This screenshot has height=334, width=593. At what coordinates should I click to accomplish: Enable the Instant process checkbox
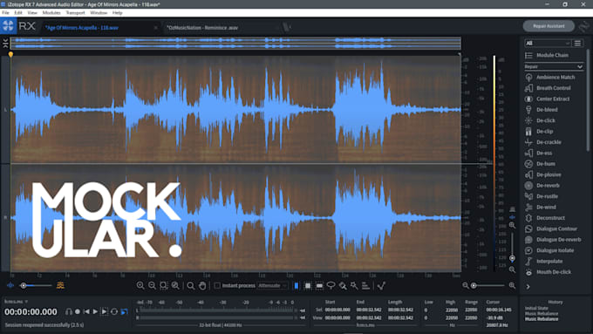[217, 285]
